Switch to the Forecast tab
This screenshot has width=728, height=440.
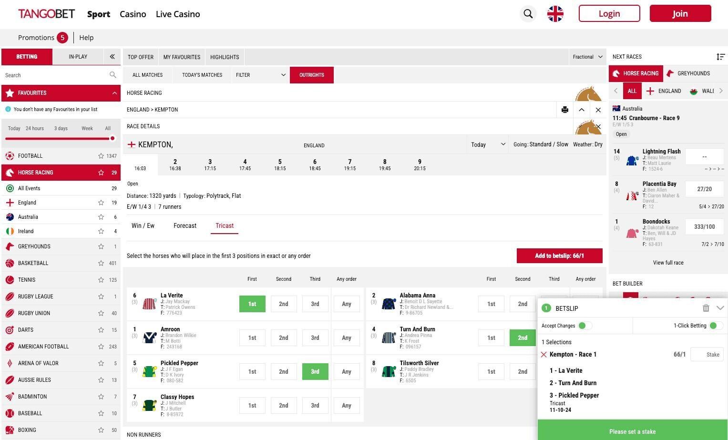click(x=185, y=226)
